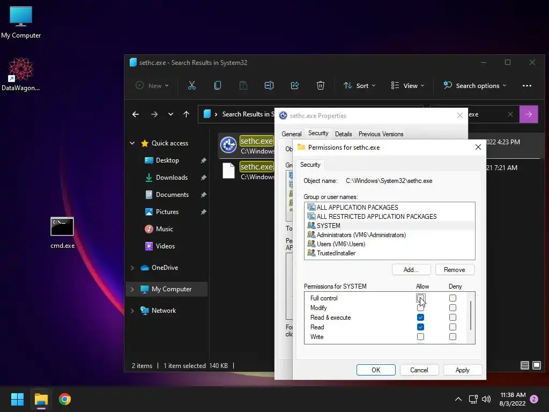Screen dimensions: 549x412
Task: Open the network icon in system tray
Action: (x=473, y=399)
